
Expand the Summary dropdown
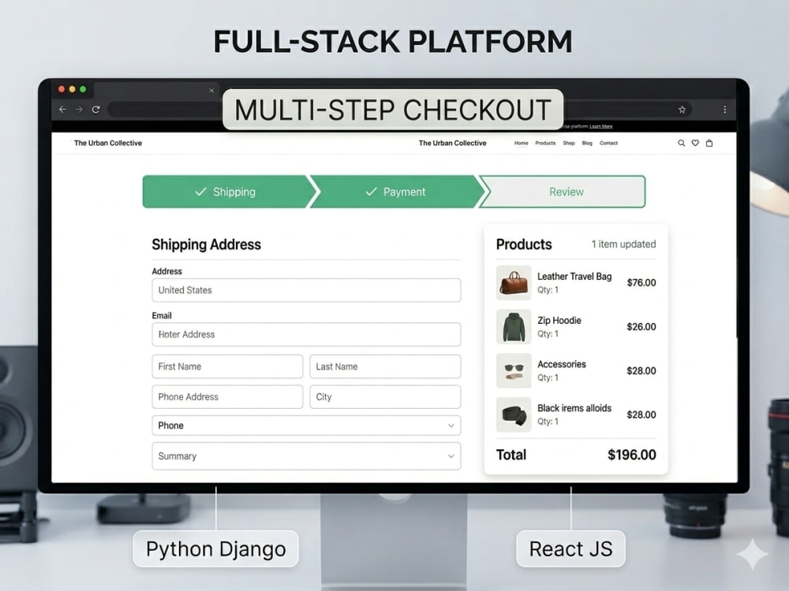pos(306,455)
